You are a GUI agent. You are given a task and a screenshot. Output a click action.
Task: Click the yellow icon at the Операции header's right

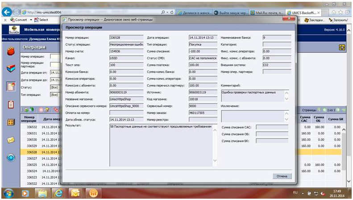coord(342,47)
